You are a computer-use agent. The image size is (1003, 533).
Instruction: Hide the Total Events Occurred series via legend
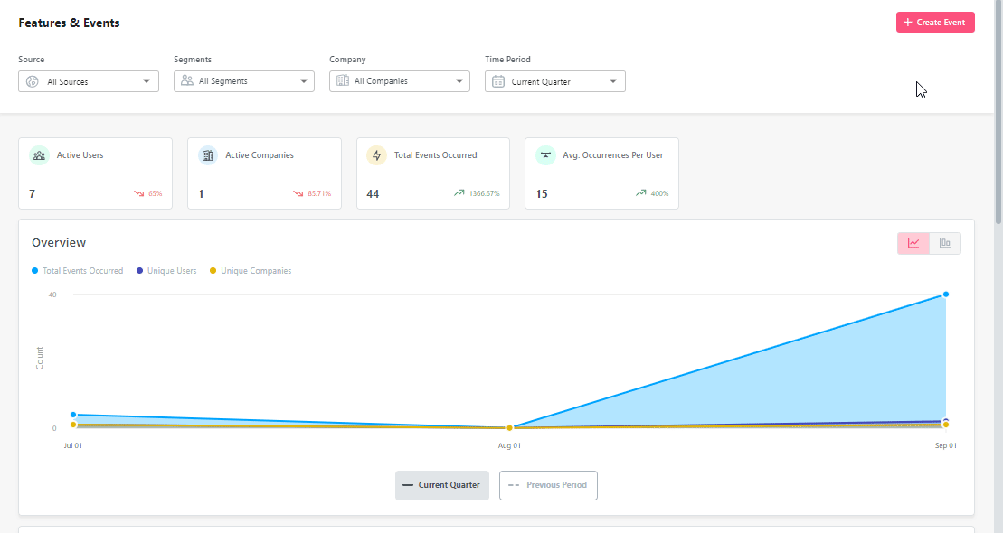(x=77, y=270)
